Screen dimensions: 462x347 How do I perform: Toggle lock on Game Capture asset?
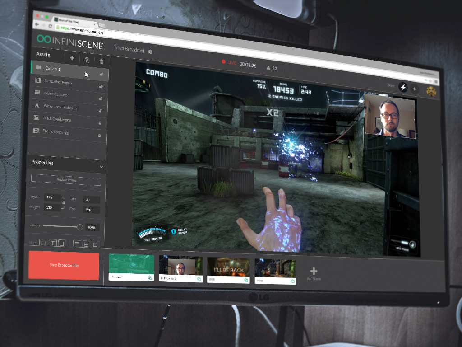tap(100, 98)
